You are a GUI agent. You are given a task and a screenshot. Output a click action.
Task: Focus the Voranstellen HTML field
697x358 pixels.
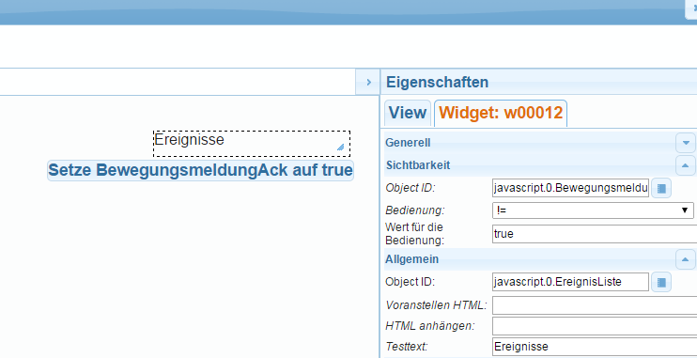pos(595,305)
